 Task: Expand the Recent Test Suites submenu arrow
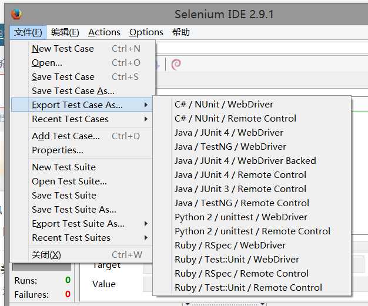[146, 237]
